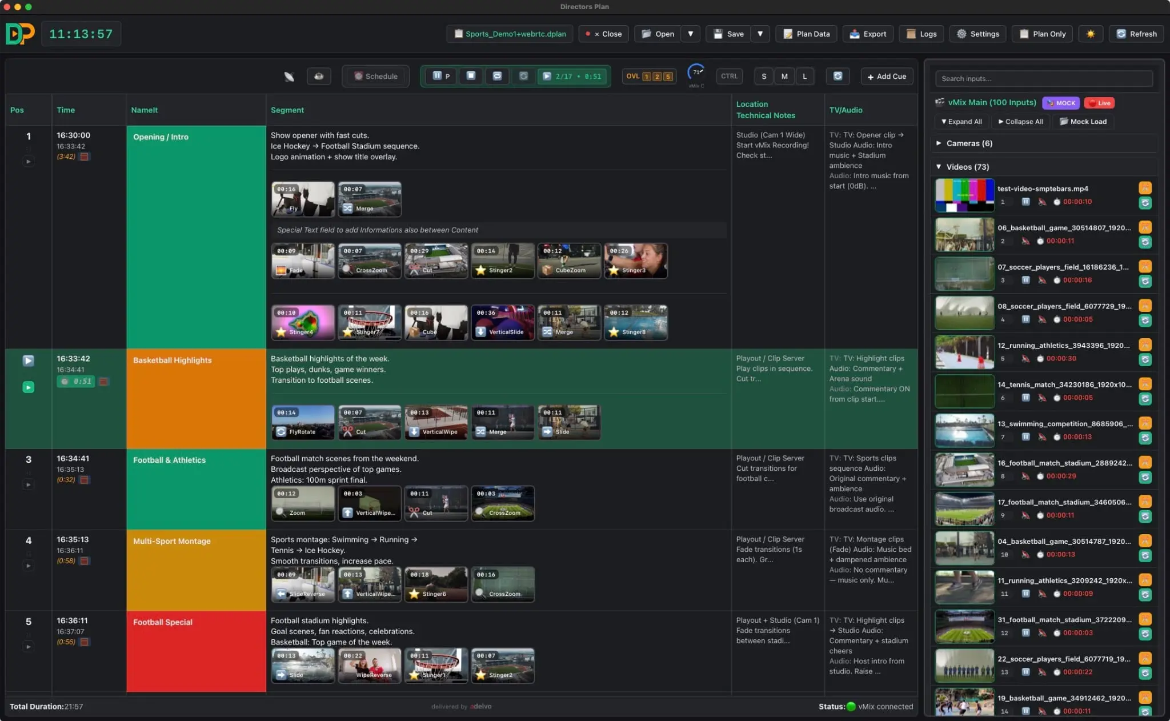This screenshot has height=721, width=1170.
Task: Switch to Plan Only view
Action: click(x=1043, y=34)
